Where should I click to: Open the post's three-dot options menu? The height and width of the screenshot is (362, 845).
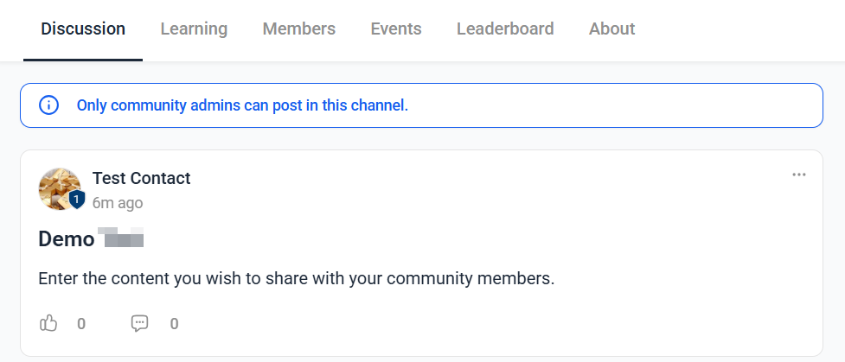coord(798,175)
